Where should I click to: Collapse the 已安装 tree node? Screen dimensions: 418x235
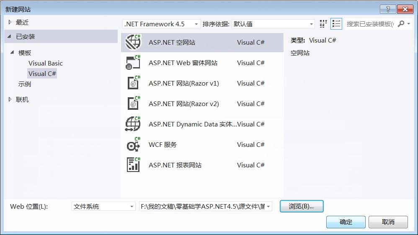pos(9,36)
